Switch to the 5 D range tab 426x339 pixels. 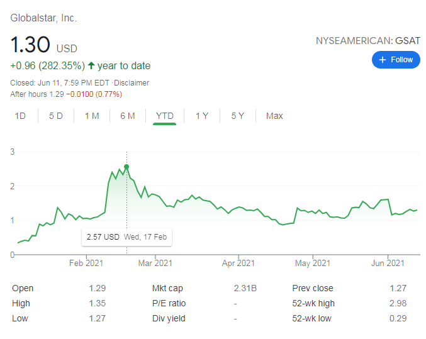pos(56,116)
